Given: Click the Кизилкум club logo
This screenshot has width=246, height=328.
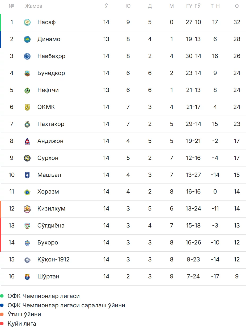Looking at the screenshot, I should [27, 209].
